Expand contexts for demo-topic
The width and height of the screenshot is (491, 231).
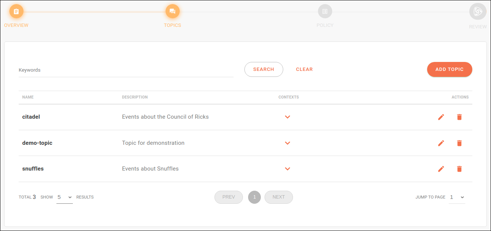coord(288,143)
